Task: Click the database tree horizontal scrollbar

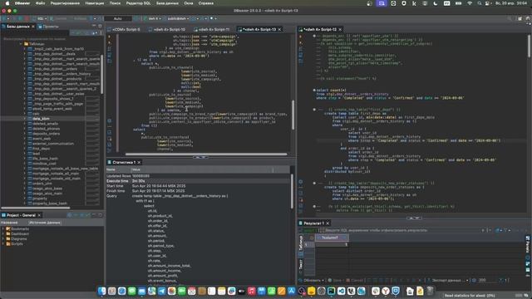Action: [x=36, y=208]
